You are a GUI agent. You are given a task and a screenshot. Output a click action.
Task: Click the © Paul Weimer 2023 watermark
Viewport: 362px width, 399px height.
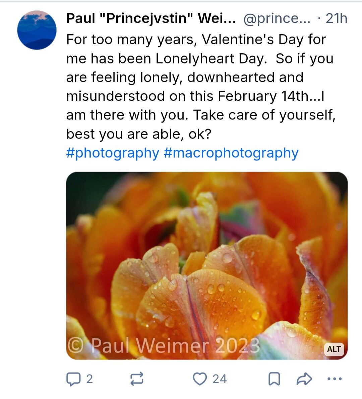tap(164, 346)
